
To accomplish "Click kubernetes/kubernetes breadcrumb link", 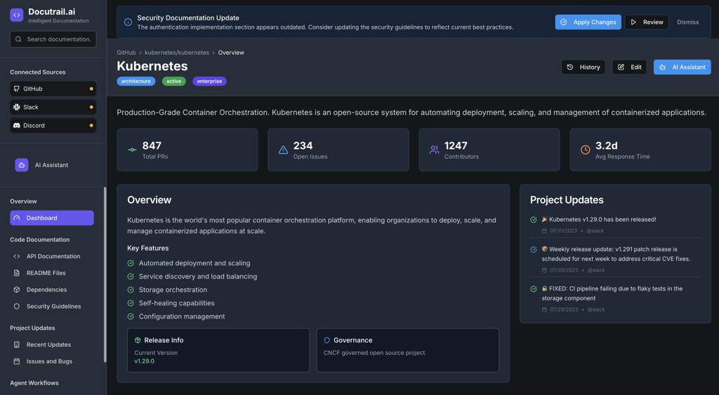I will coord(177,53).
